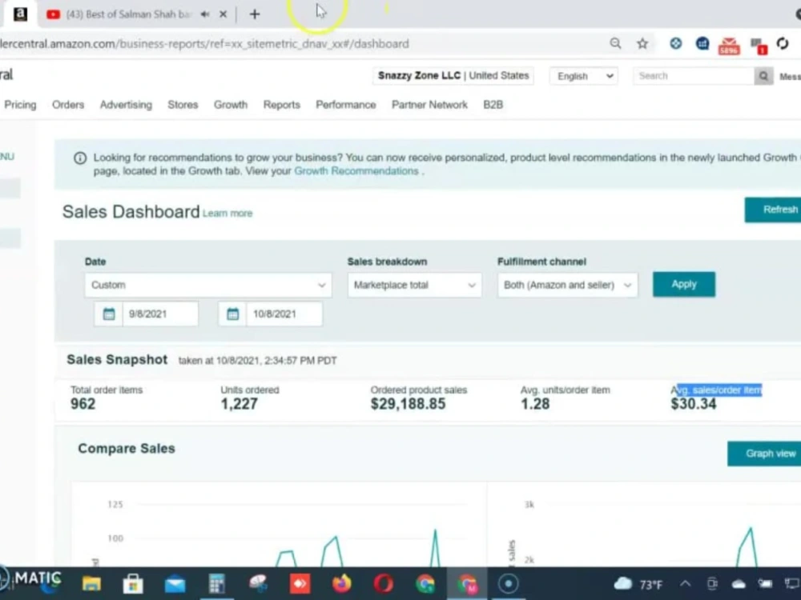Open a new browser tab
This screenshot has height=600, width=801.
tap(255, 14)
